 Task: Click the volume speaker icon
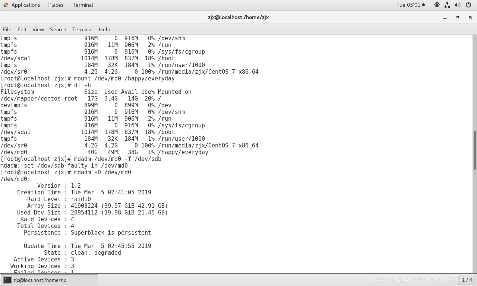(458, 5)
